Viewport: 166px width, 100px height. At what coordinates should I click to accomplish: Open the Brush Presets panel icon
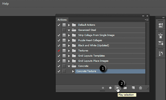tap(160, 36)
